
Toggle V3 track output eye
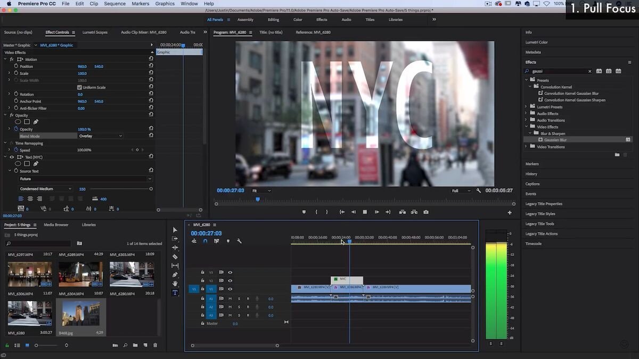coord(230,272)
